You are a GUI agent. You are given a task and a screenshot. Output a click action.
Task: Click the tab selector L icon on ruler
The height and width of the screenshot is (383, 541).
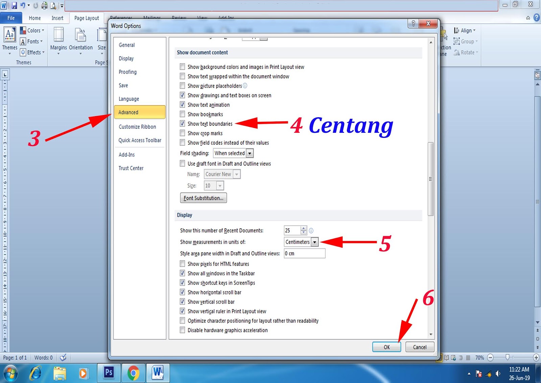point(5,74)
